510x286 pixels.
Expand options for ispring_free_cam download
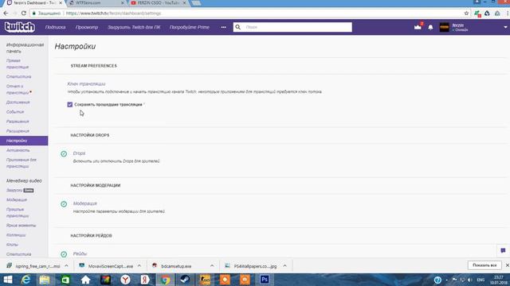click(66, 266)
